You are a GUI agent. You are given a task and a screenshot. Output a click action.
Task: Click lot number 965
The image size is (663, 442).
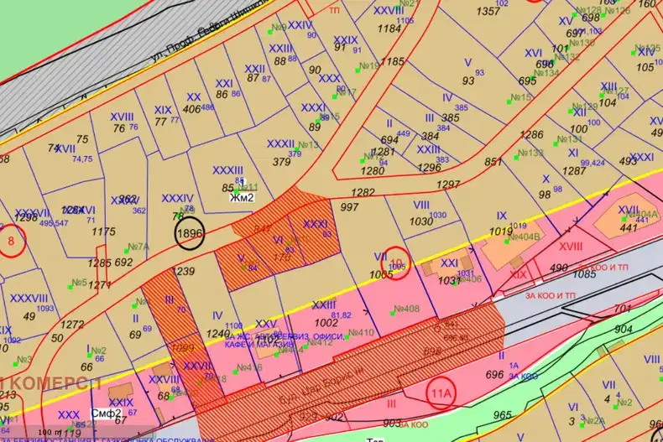click(x=503, y=415)
